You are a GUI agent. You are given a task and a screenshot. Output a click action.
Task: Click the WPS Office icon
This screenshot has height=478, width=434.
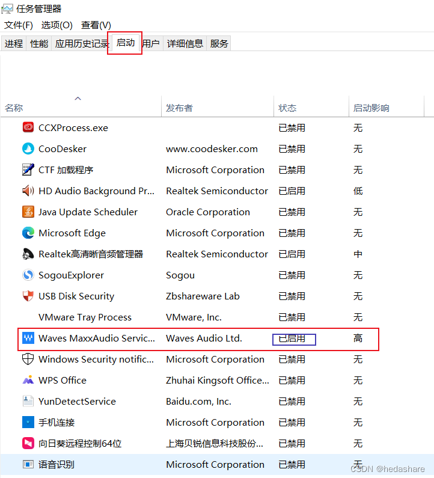[28, 380]
